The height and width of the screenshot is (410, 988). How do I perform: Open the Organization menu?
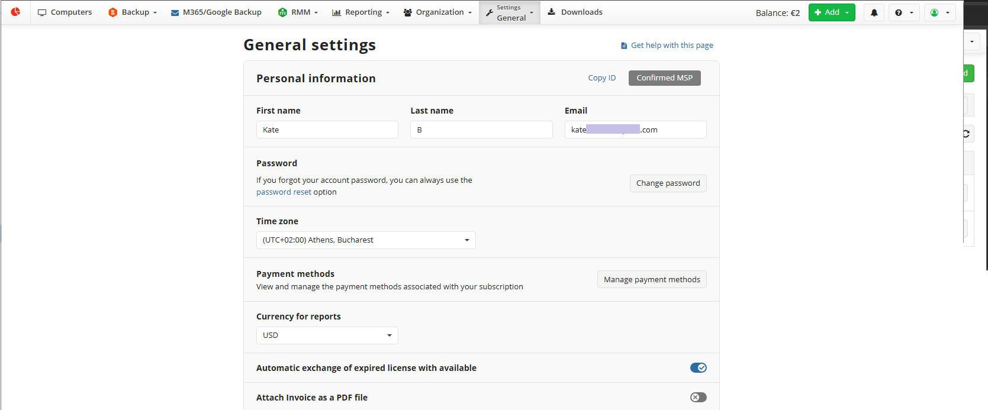pyautogui.click(x=437, y=12)
